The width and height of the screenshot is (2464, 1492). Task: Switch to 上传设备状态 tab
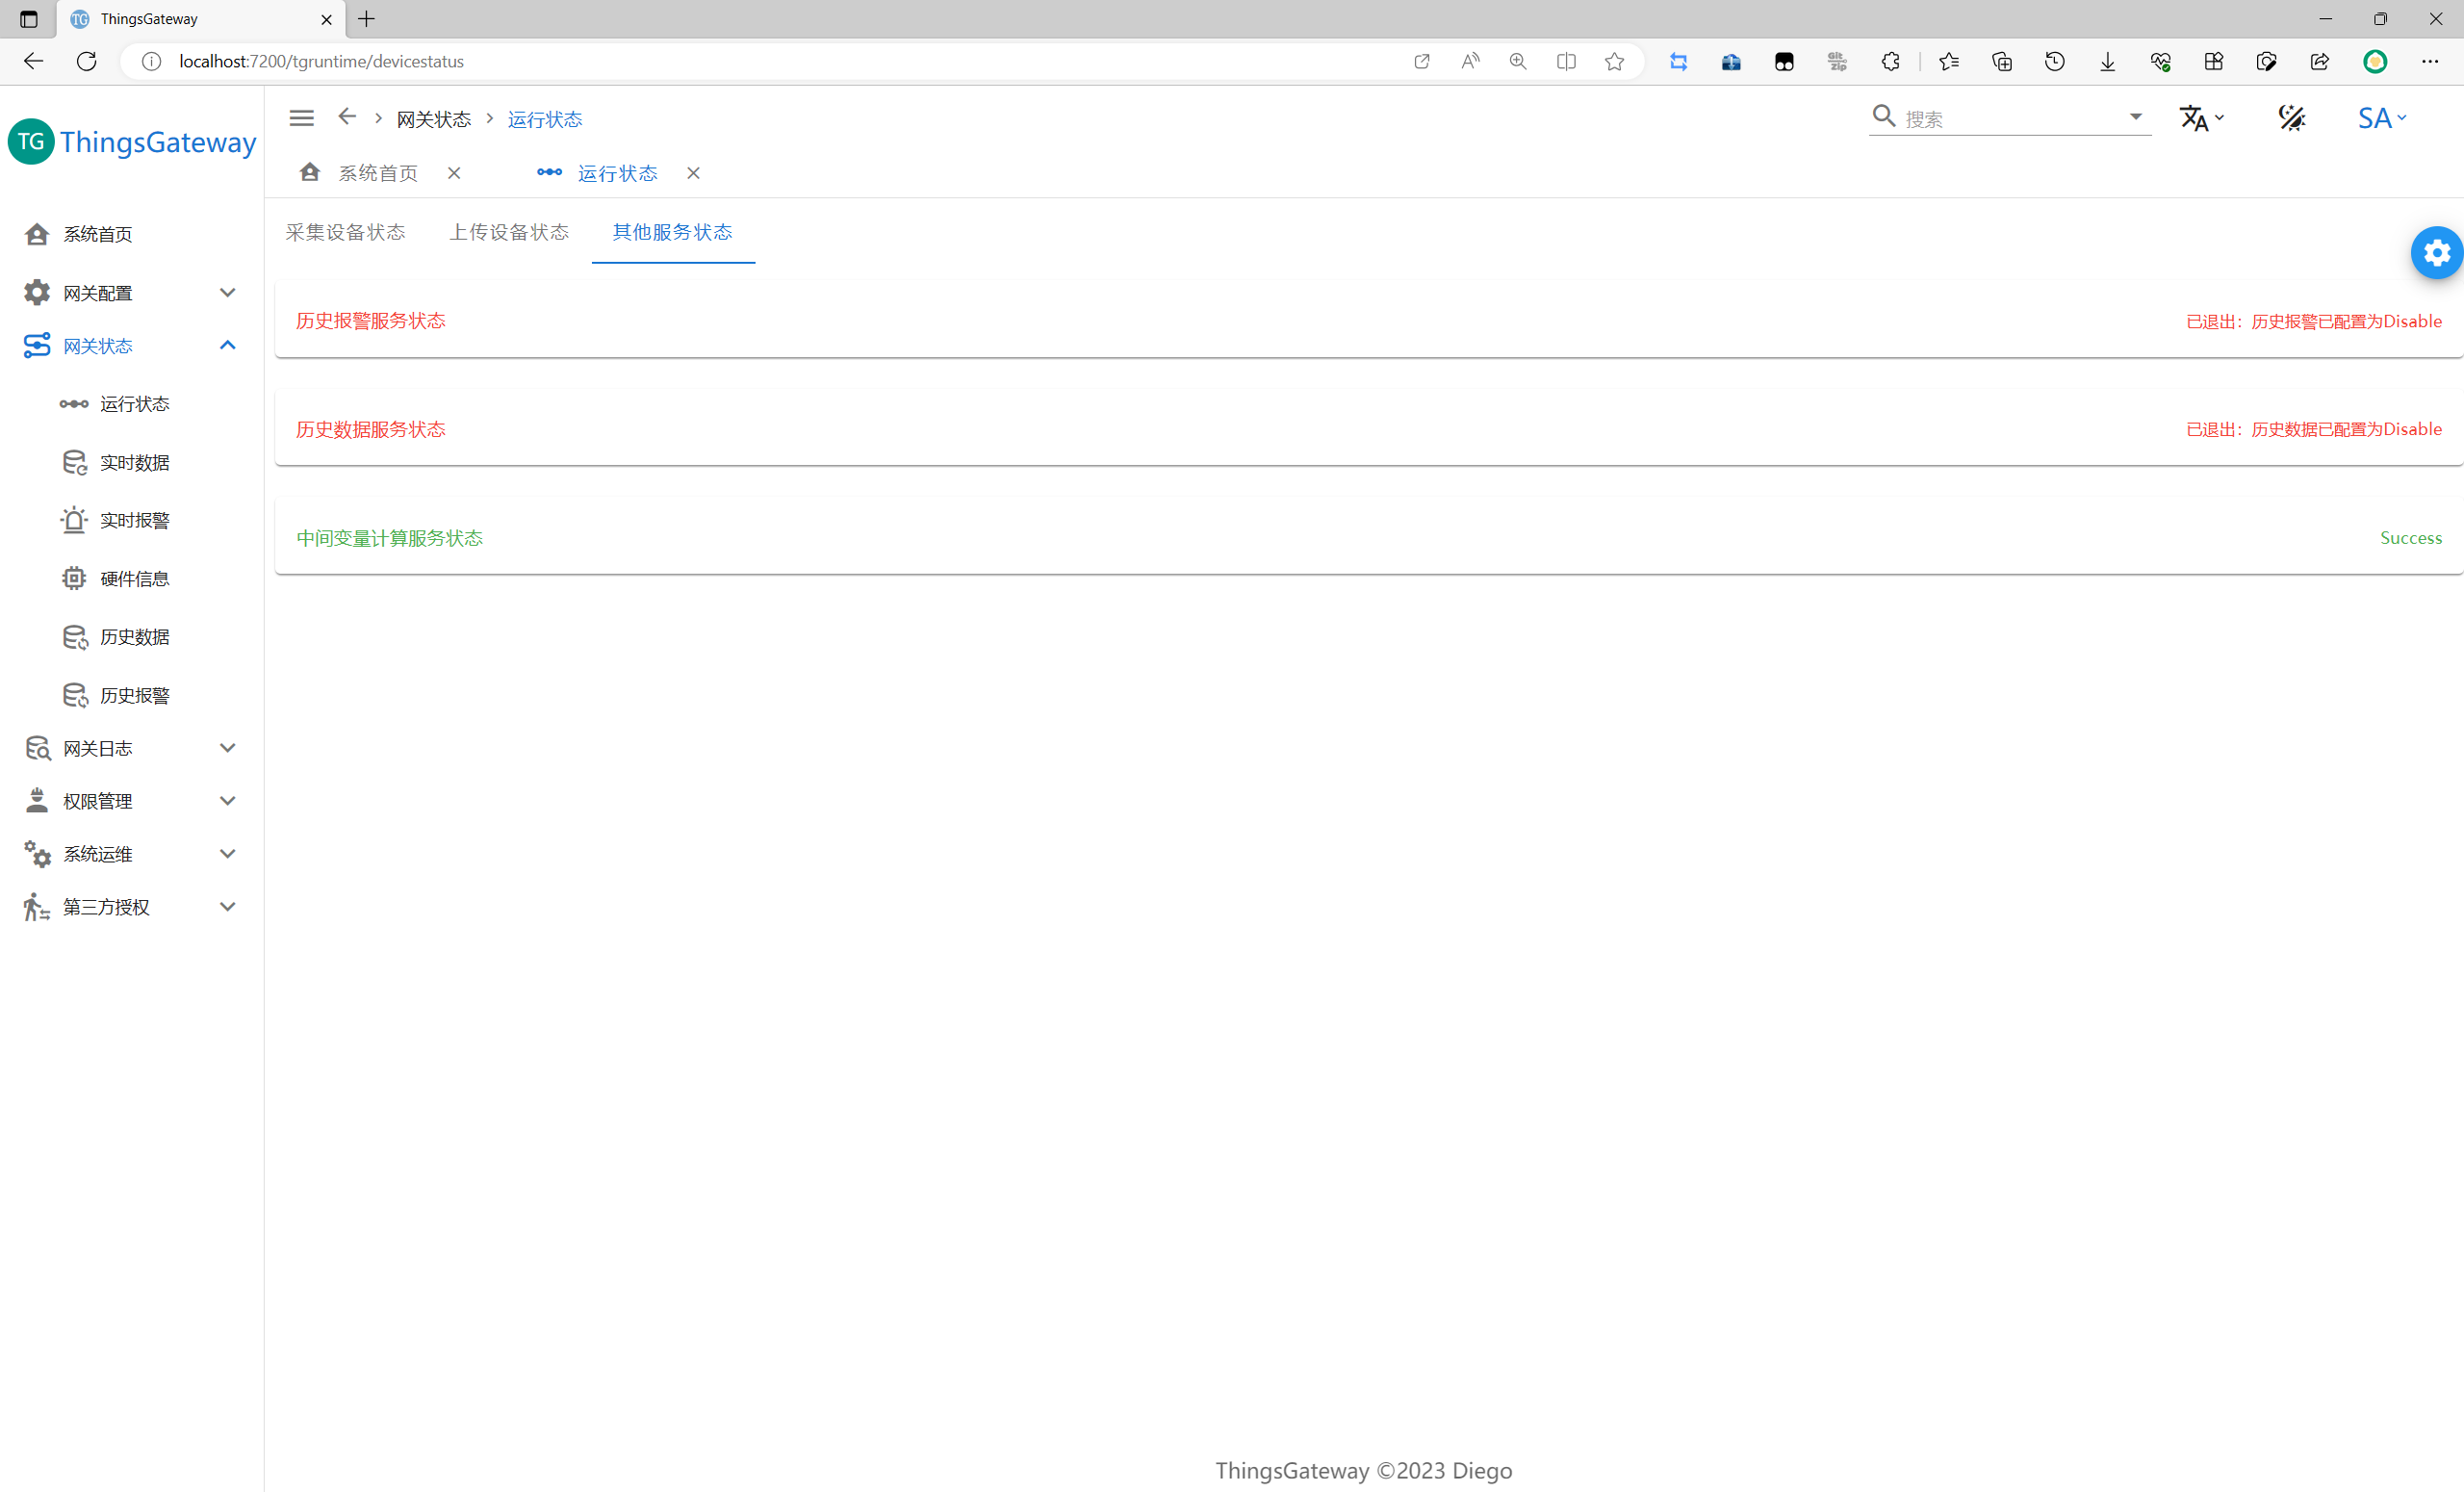[x=509, y=232]
